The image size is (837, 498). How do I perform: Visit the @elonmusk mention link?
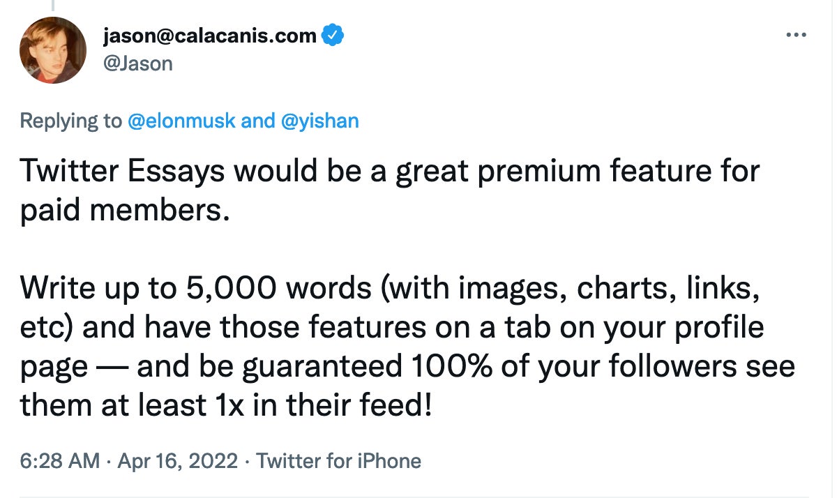[181, 121]
